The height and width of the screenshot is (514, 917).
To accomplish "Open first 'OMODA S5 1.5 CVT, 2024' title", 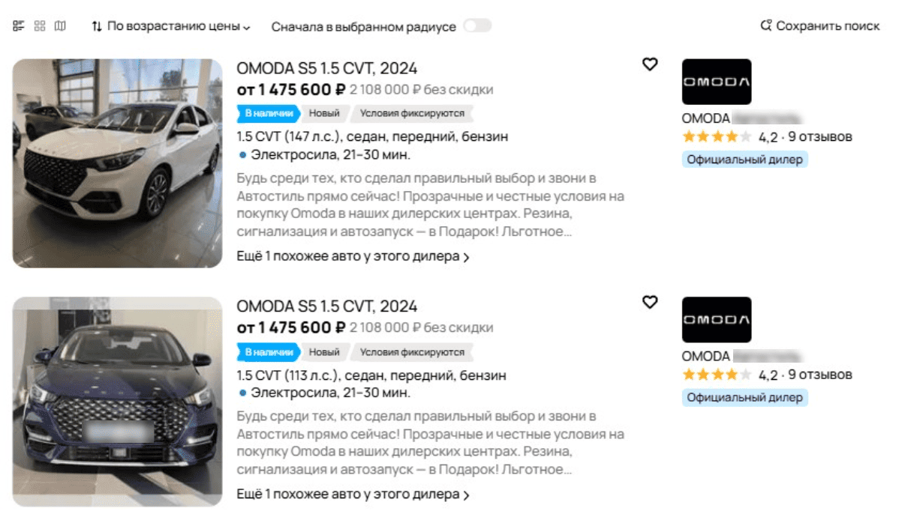I will tap(326, 68).
